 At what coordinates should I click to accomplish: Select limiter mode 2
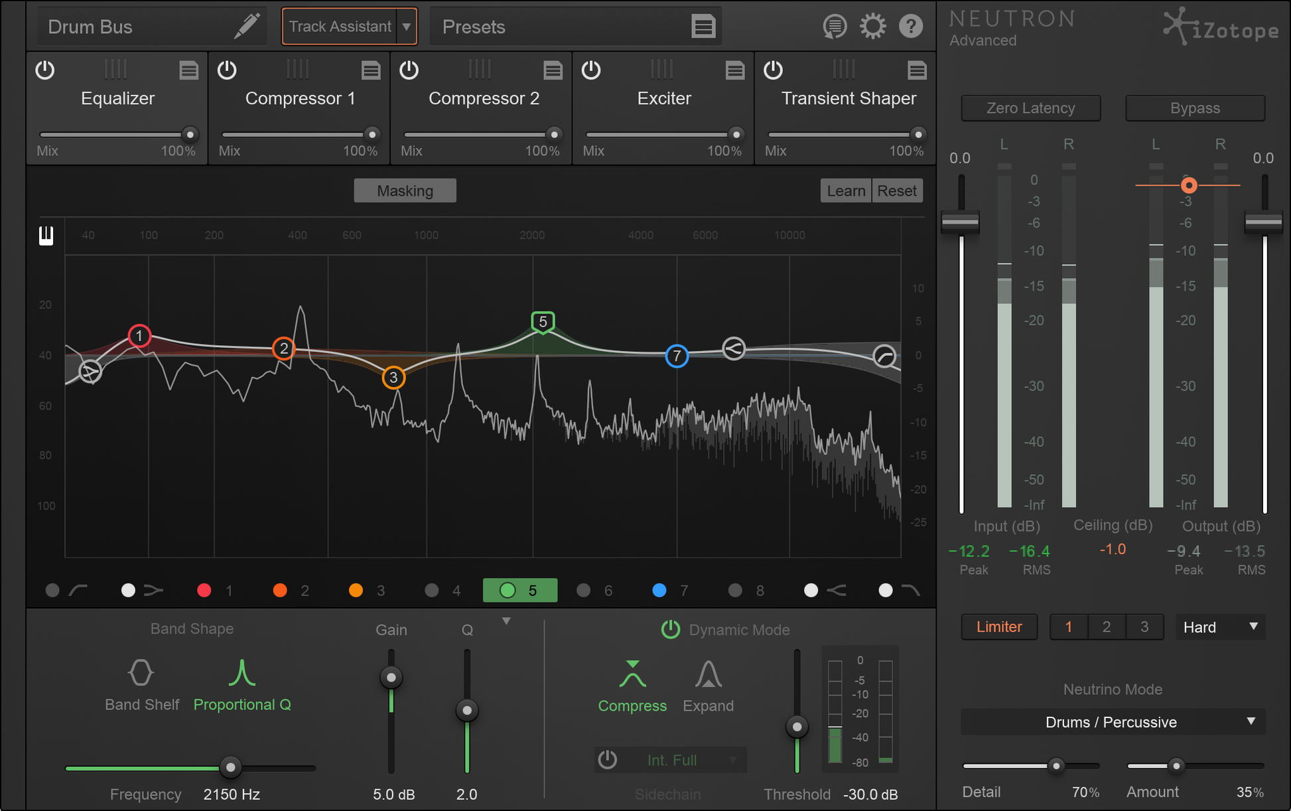(1106, 627)
